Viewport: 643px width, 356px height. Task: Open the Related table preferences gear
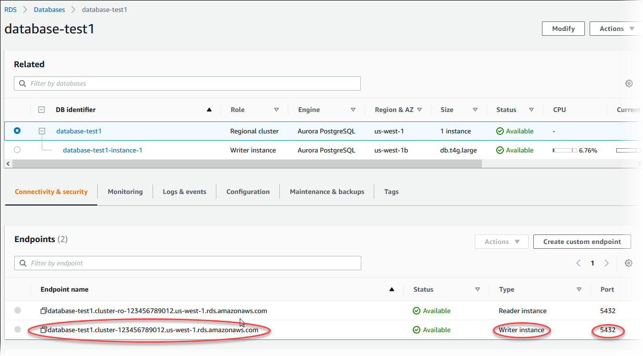tap(629, 83)
